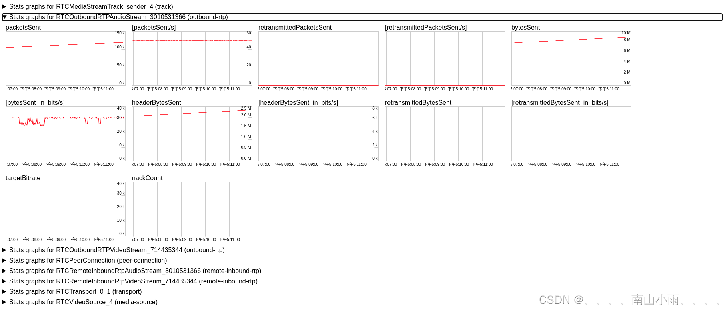Select the retransmittedPacketsSent title text
Viewport: 725px width, 309px height.
(295, 28)
